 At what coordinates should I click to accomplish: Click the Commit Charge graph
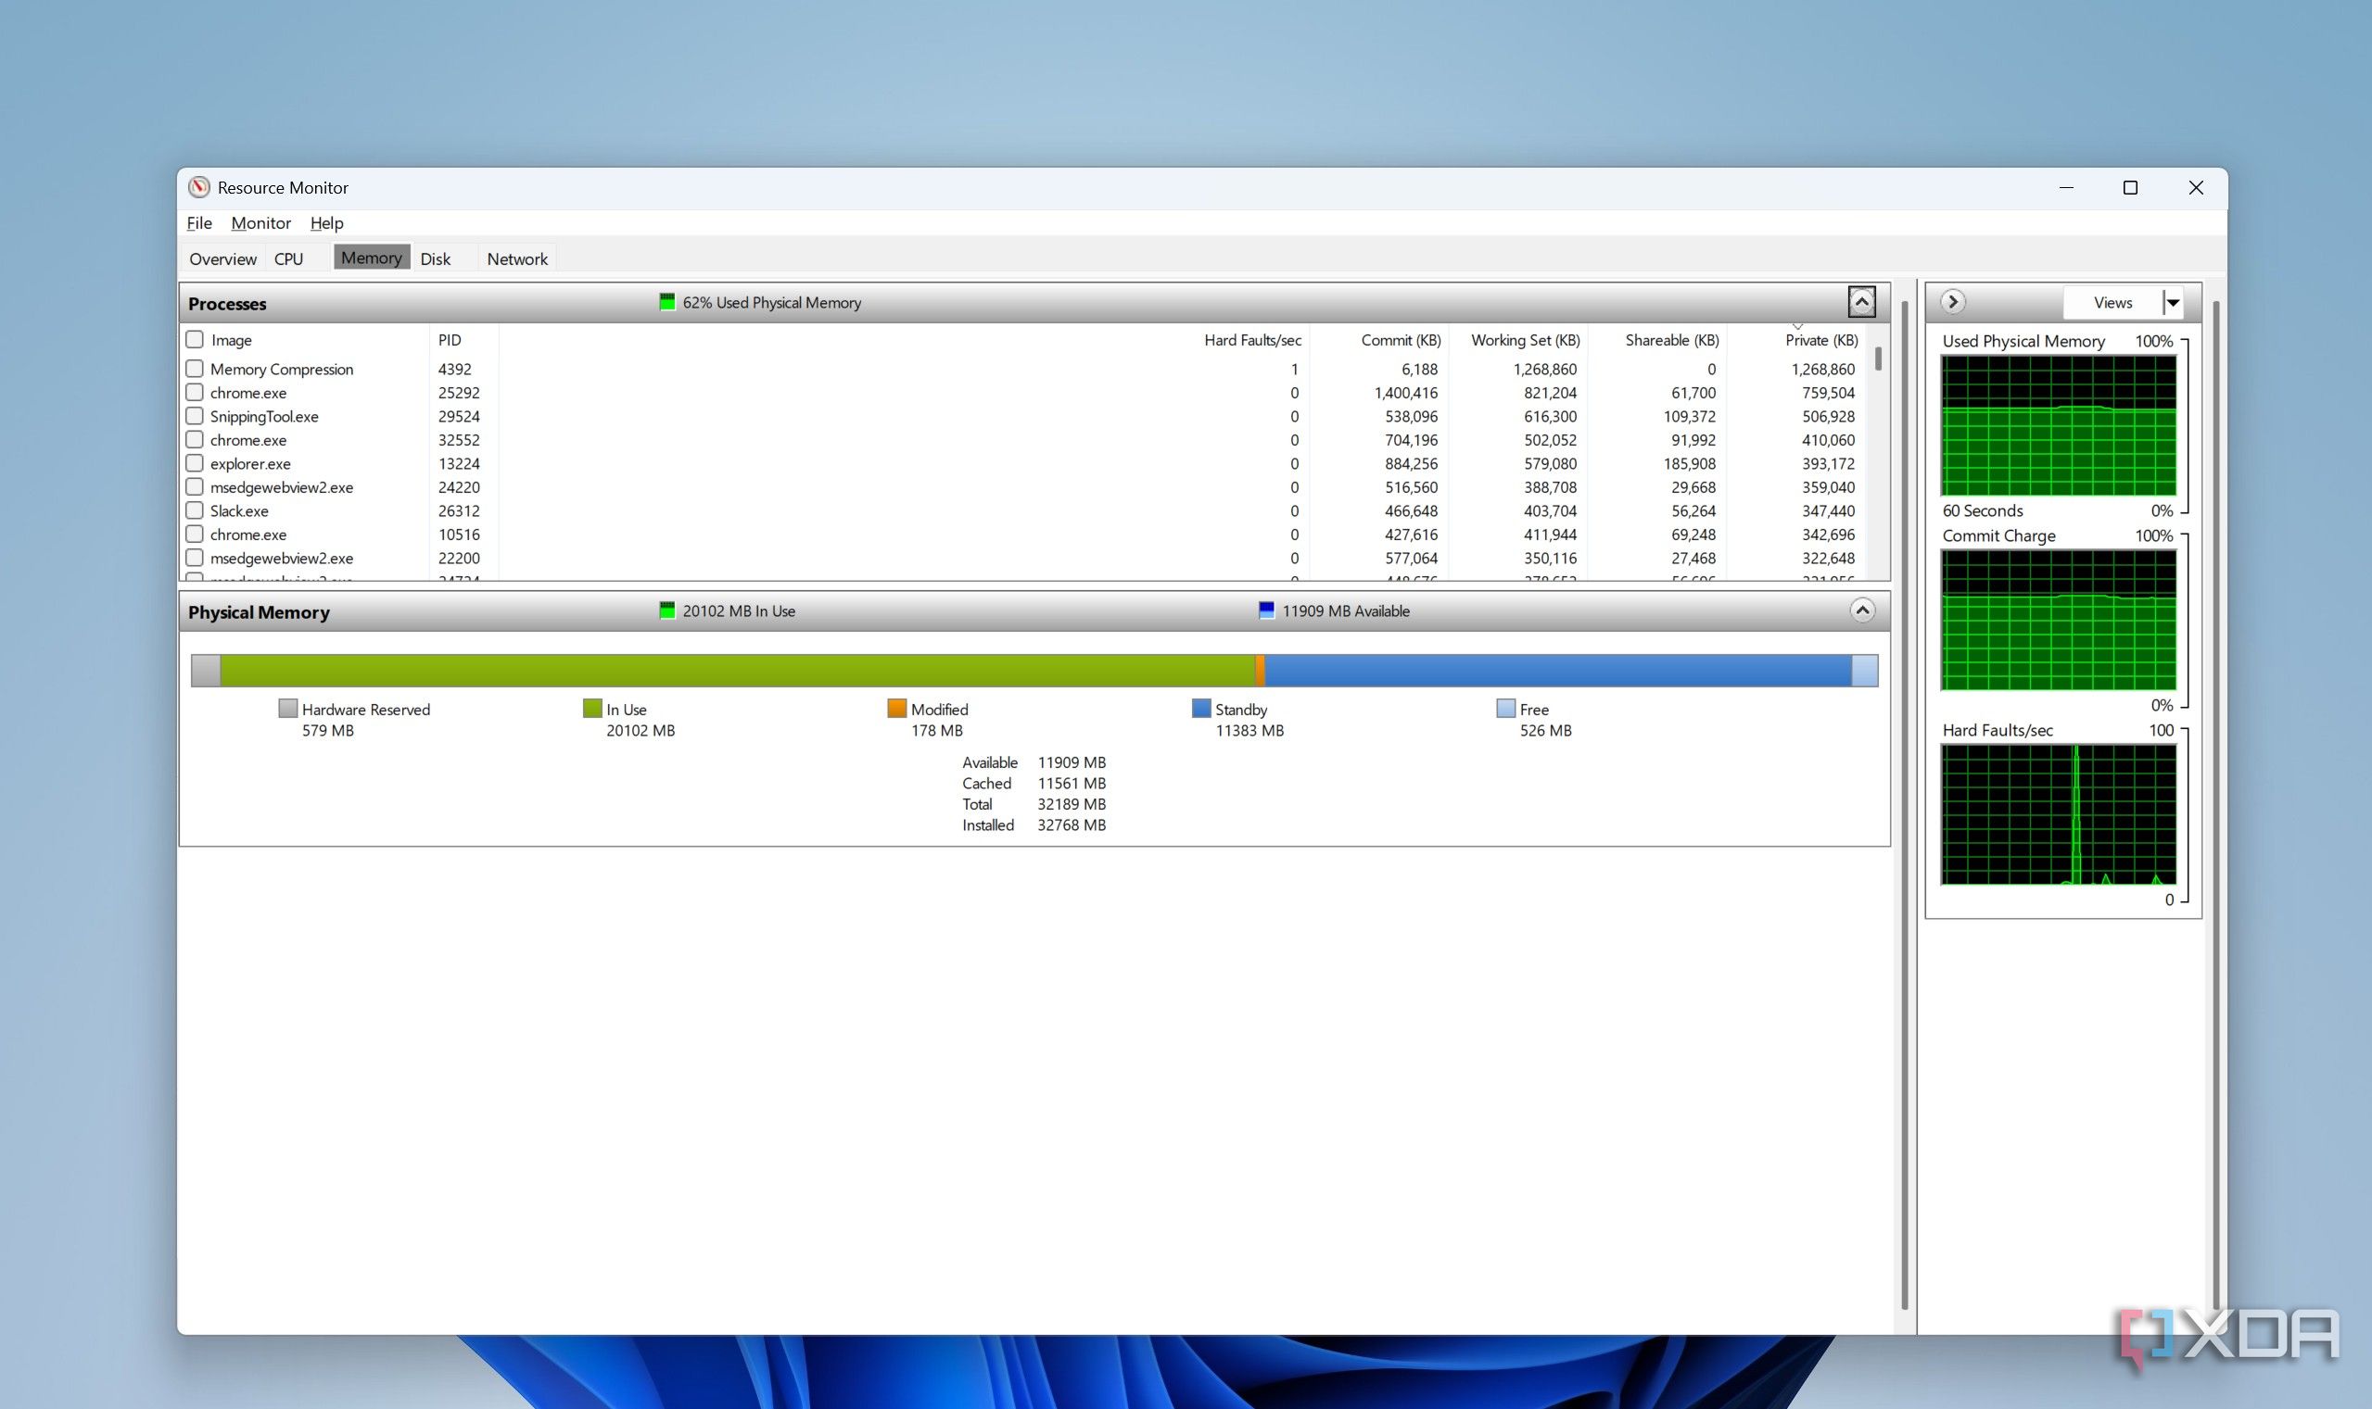point(2059,620)
